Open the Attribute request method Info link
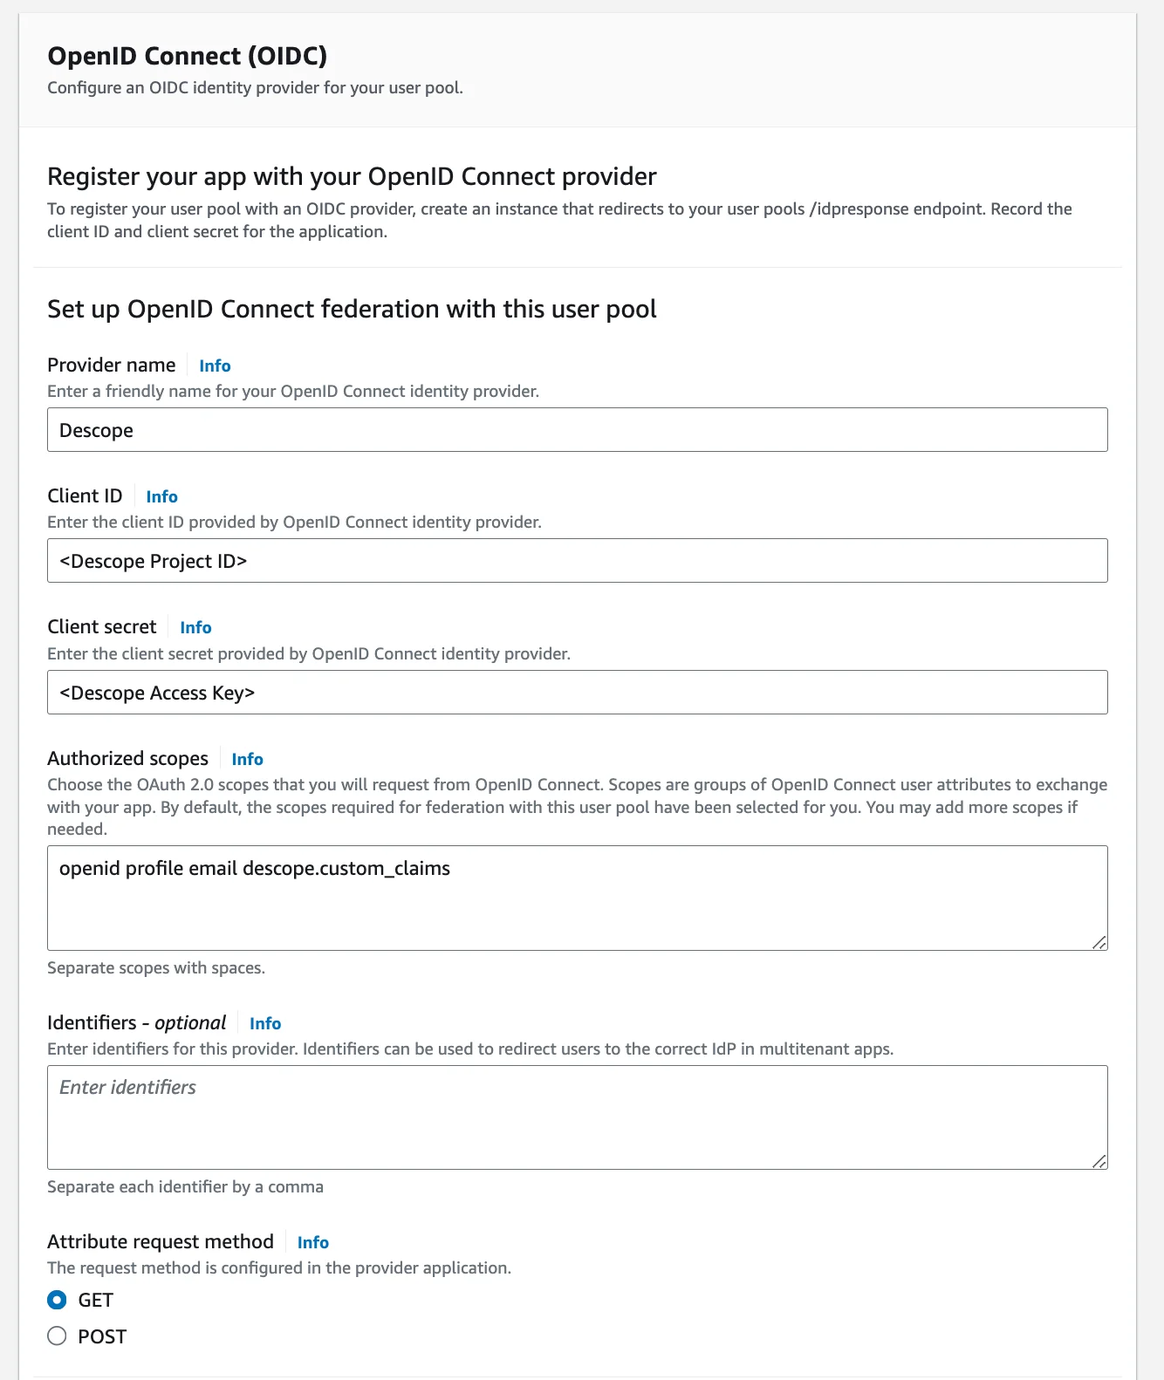The image size is (1164, 1380). (312, 1242)
